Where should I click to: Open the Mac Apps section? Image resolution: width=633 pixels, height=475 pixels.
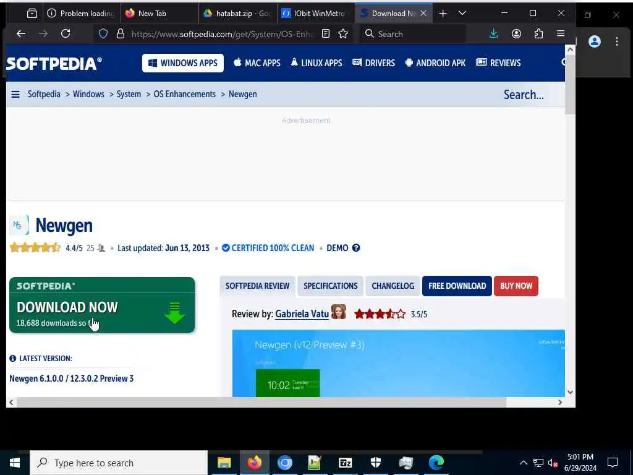point(257,63)
